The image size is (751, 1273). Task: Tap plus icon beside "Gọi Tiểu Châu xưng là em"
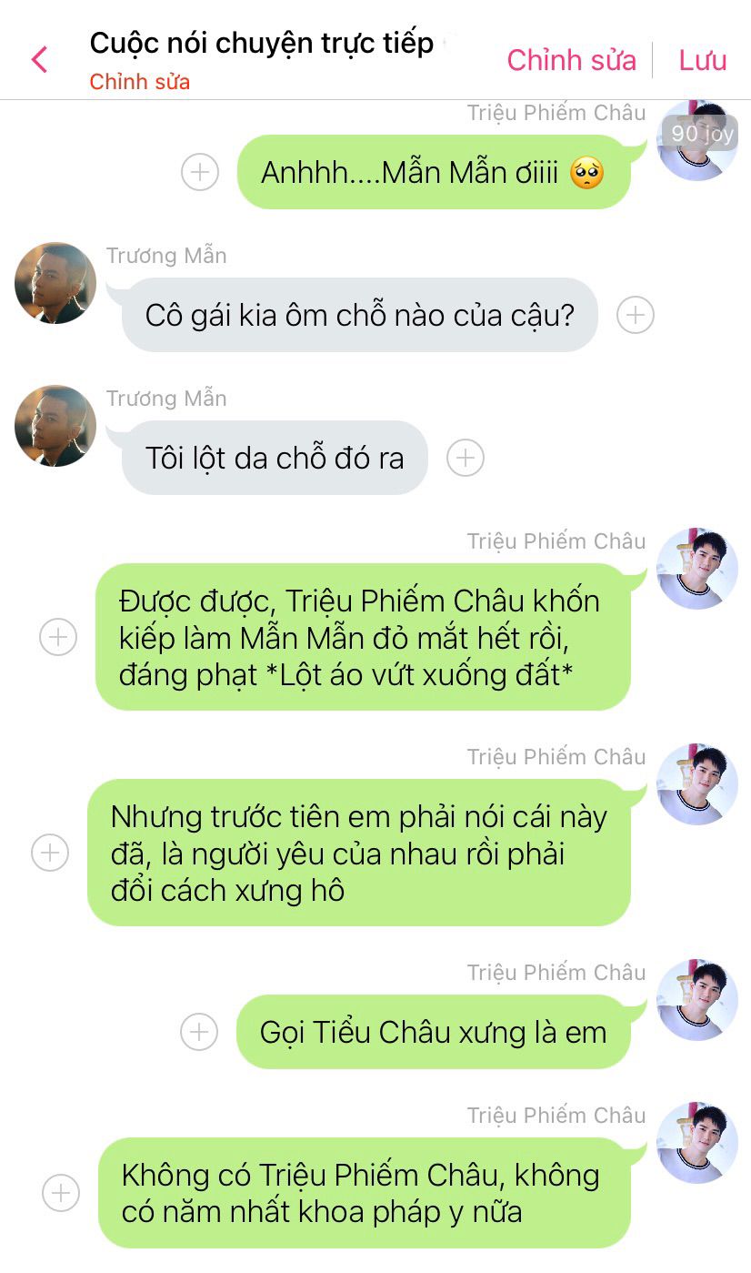tap(199, 1032)
